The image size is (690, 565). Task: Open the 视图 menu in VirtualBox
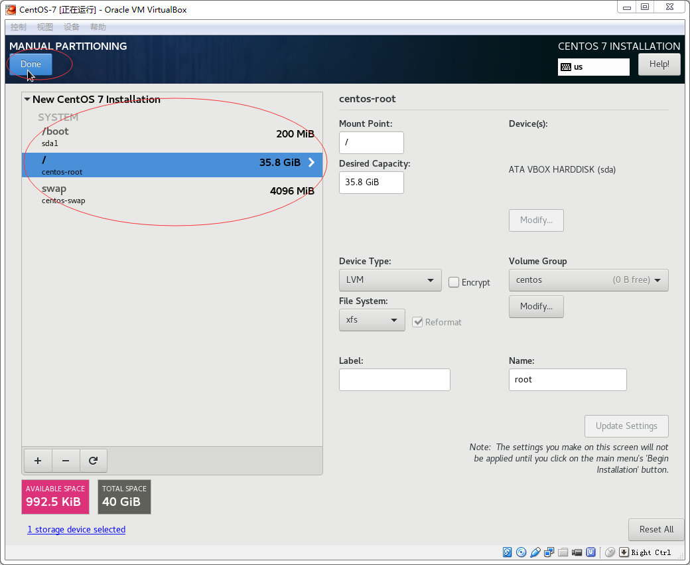(45, 27)
